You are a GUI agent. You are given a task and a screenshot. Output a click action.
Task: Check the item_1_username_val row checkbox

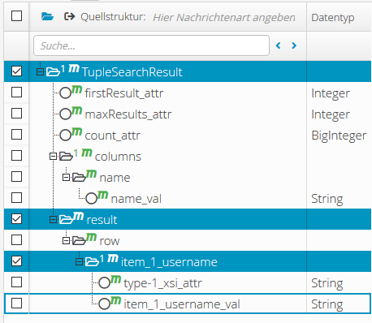point(16,304)
